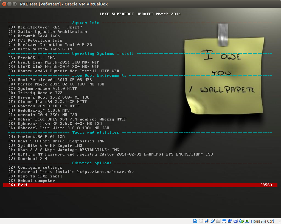Click the USB devices status icon
This screenshot has width=281, height=224.
point(213,221)
